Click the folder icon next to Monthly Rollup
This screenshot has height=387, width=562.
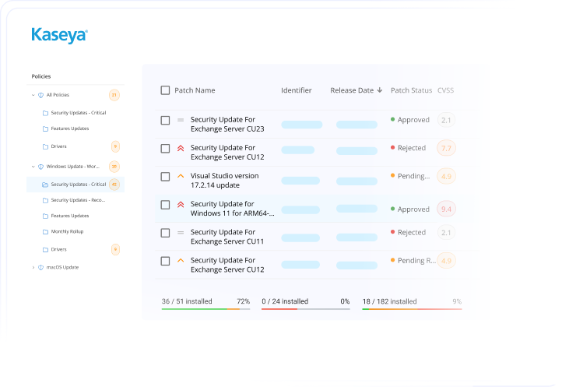point(45,231)
